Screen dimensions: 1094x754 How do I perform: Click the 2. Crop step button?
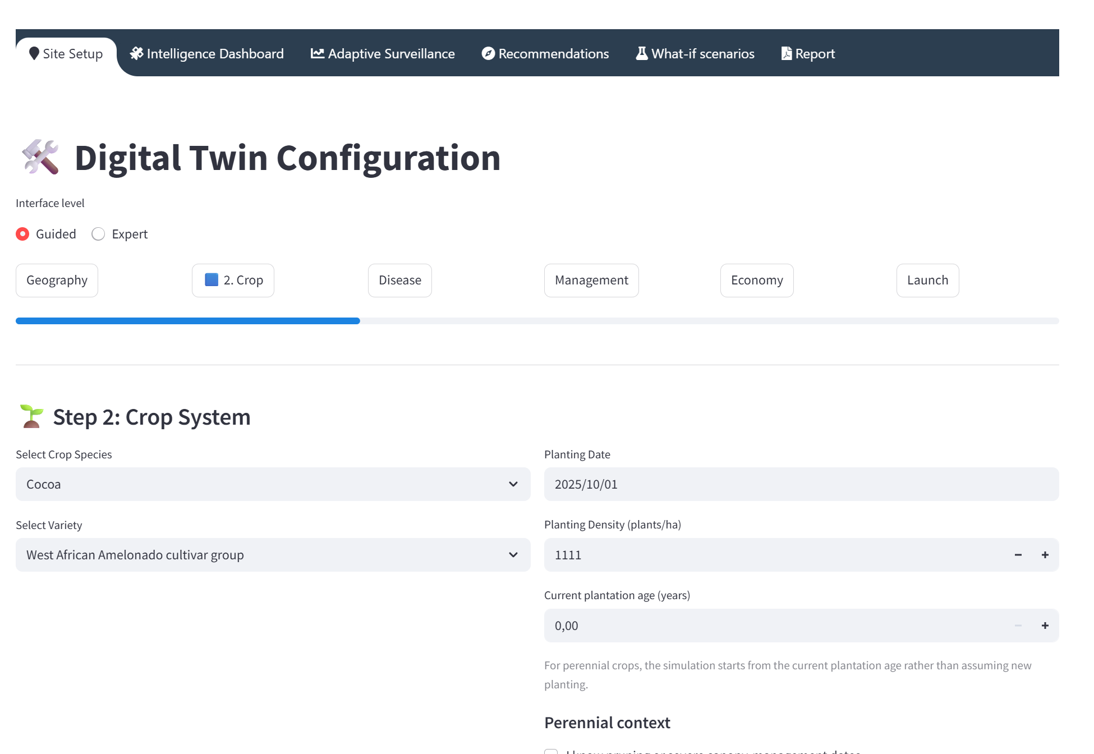pos(233,281)
